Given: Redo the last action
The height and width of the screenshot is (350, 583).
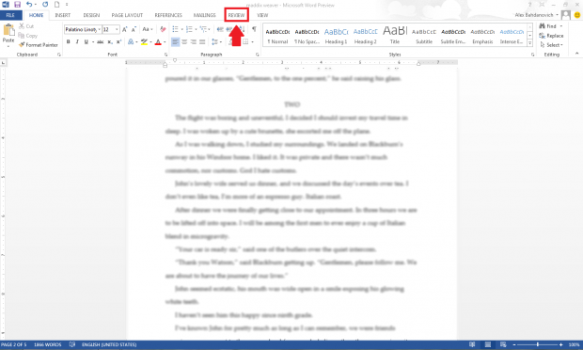Looking at the screenshot, I should [45, 5].
